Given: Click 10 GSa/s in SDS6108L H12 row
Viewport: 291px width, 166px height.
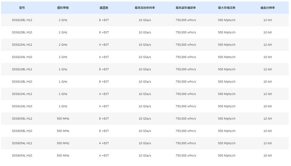Looking at the screenshot, I should pyautogui.click(x=145, y=69).
